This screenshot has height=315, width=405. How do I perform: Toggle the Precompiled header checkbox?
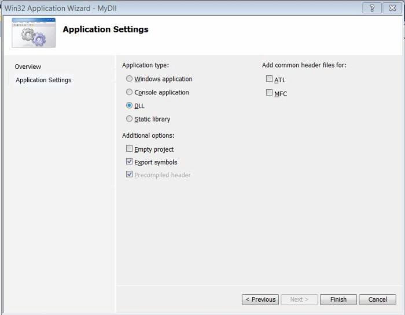click(x=130, y=174)
